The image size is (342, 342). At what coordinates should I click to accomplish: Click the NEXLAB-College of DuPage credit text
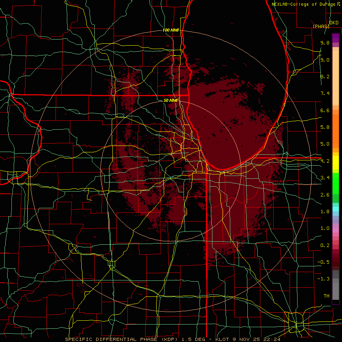304,4
